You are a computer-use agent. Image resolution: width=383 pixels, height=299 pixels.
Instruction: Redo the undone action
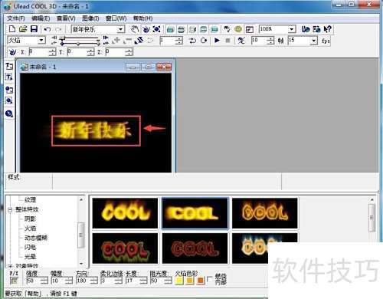(58, 29)
